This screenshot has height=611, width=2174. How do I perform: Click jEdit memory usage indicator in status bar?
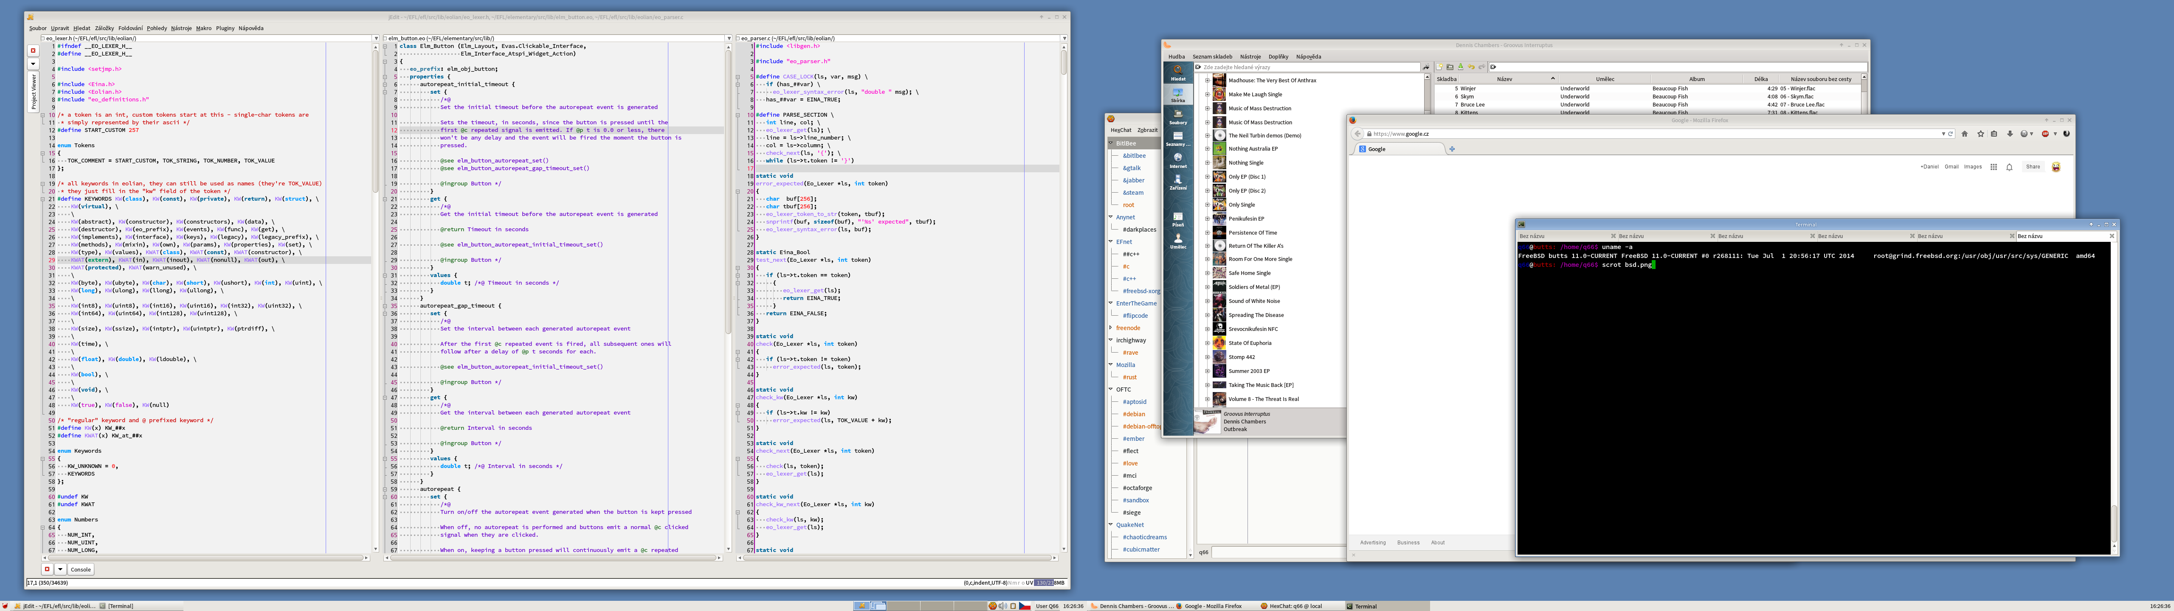[x=1050, y=583]
